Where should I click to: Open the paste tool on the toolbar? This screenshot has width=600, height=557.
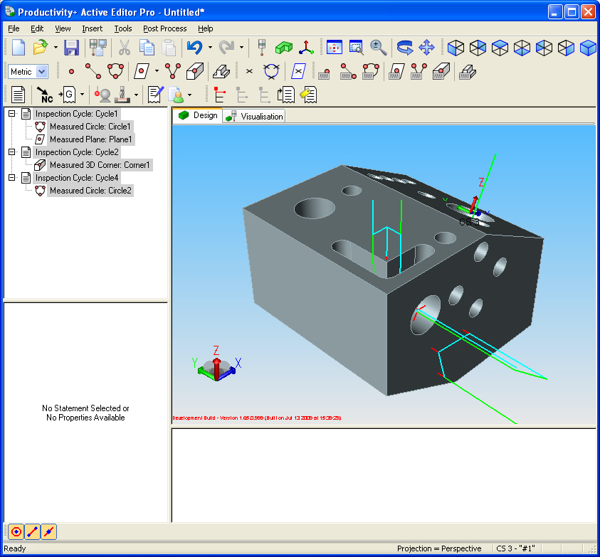[169, 47]
